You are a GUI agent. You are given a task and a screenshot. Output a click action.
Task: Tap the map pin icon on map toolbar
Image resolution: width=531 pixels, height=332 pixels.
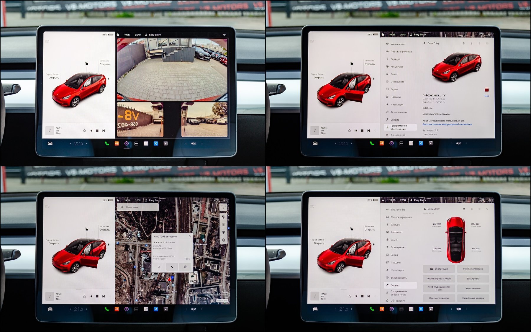223,232
